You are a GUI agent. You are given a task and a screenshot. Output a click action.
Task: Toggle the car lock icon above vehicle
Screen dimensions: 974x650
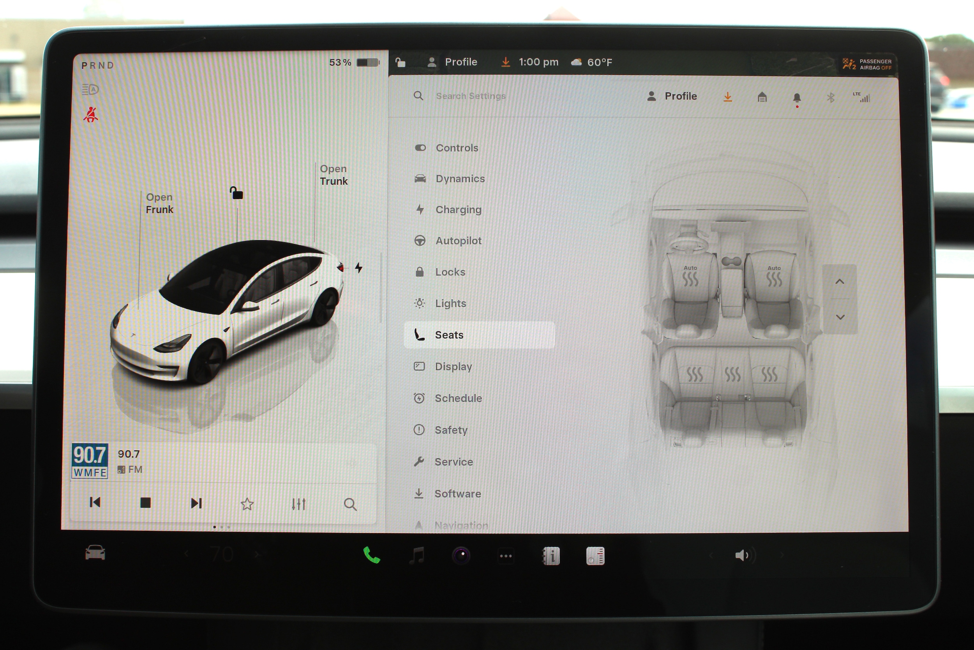point(236,193)
